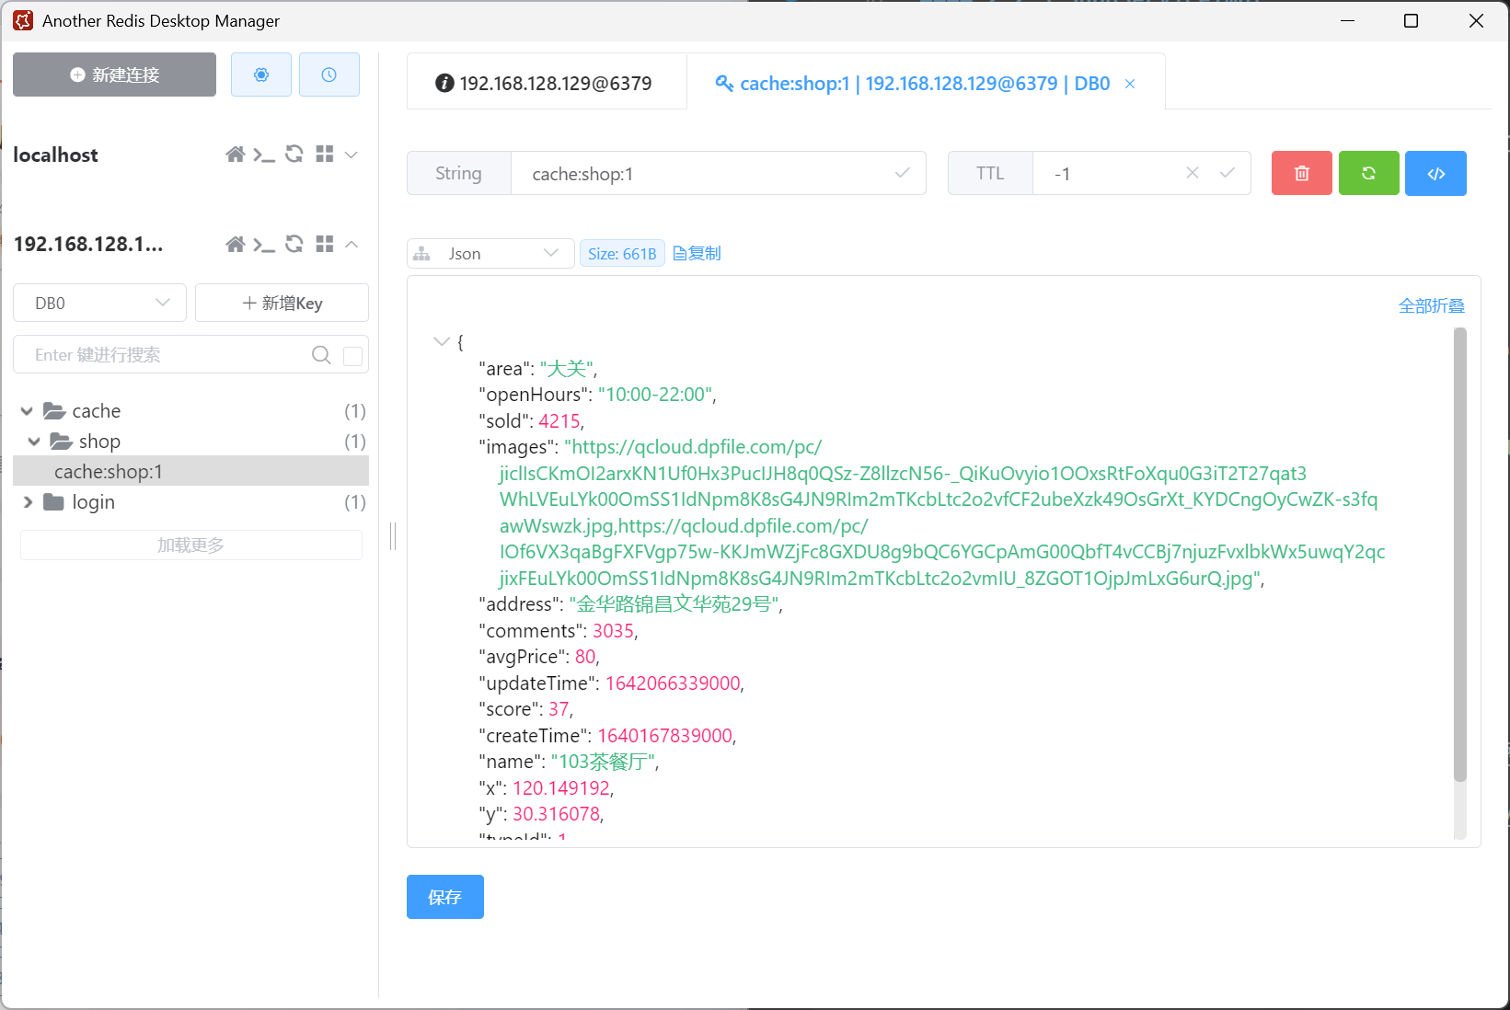The height and width of the screenshot is (1010, 1510).
Task: Collapse the 192.168.128.1 connection panel
Action: click(x=352, y=244)
